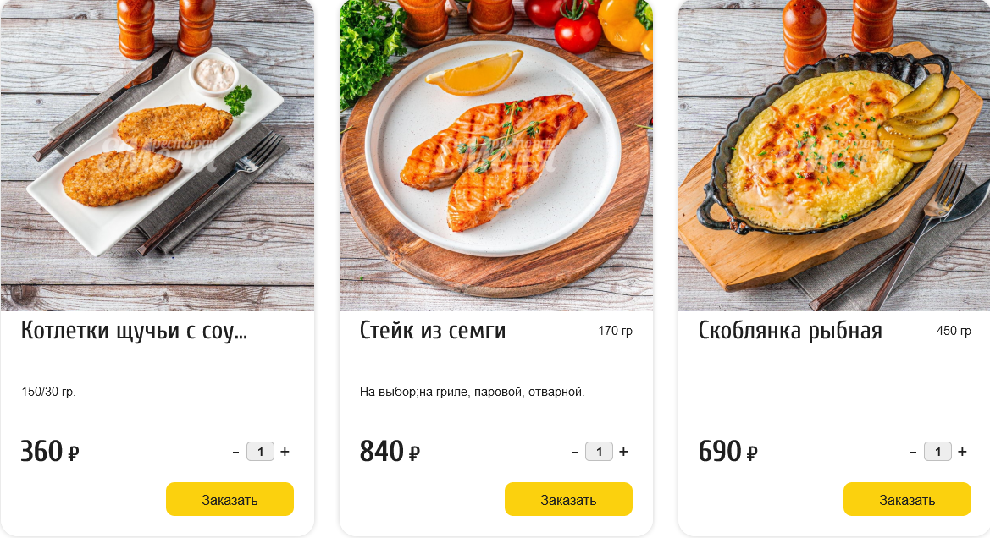The height and width of the screenshot is (538, 990).
Task: Order the Стейк из семги dish
Action: [x=568, y=500]
